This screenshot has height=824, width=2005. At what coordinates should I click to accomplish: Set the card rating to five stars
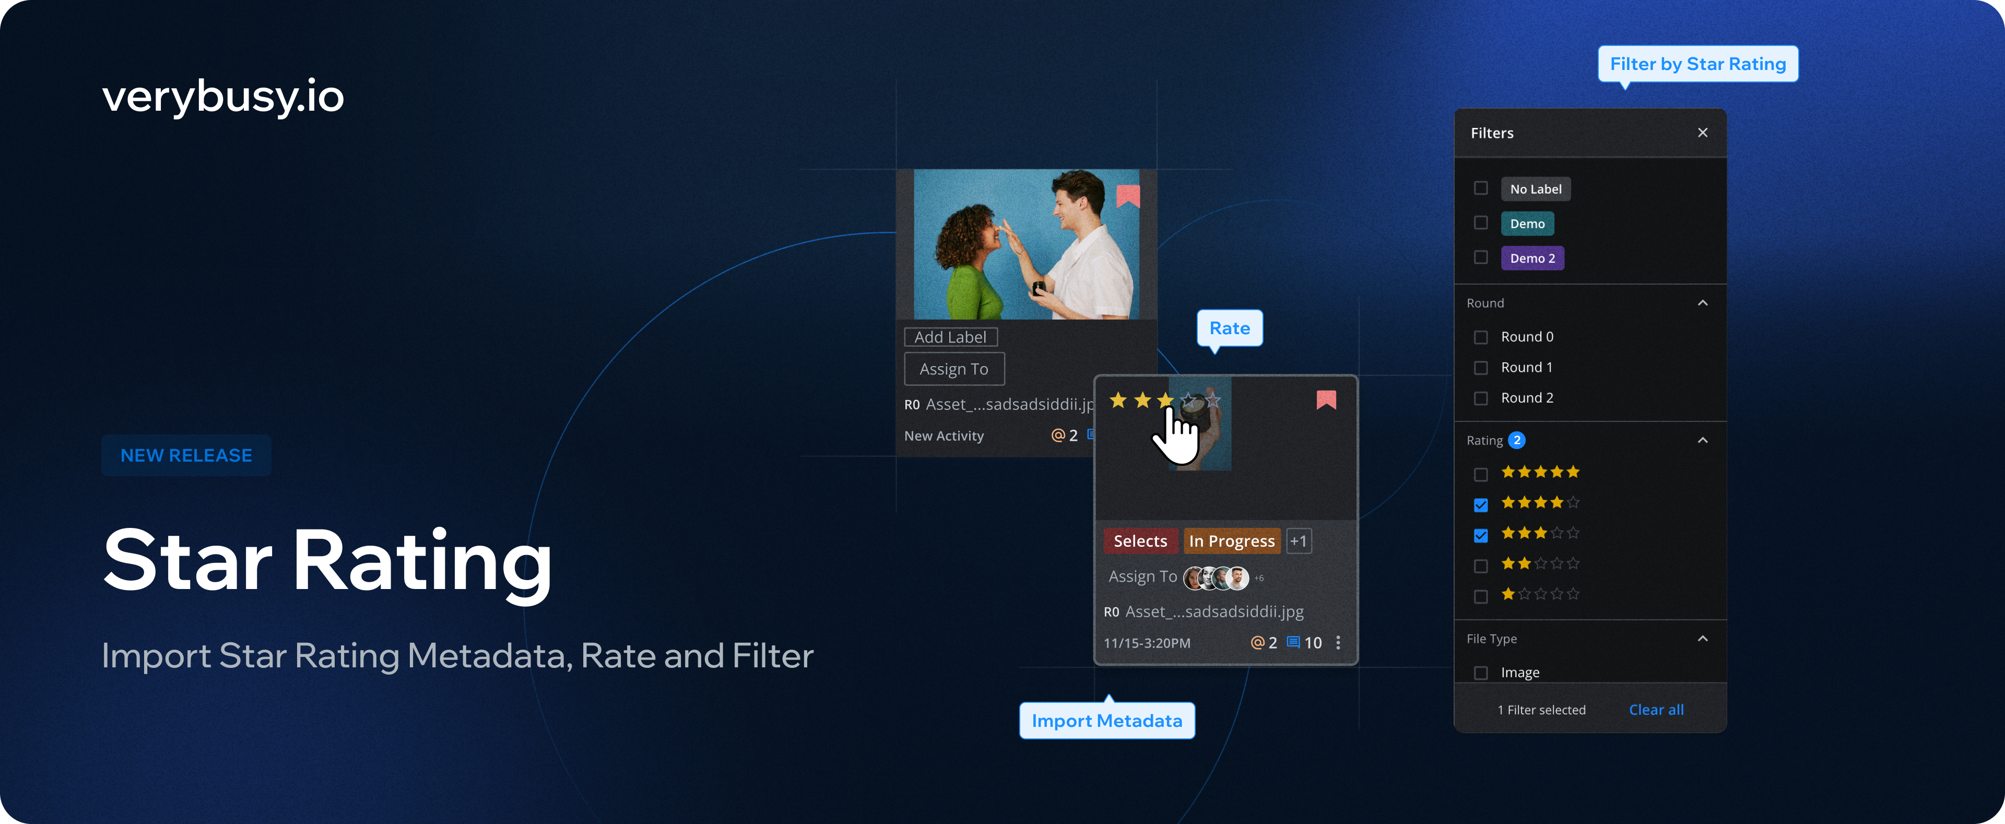click(1212, 401)
